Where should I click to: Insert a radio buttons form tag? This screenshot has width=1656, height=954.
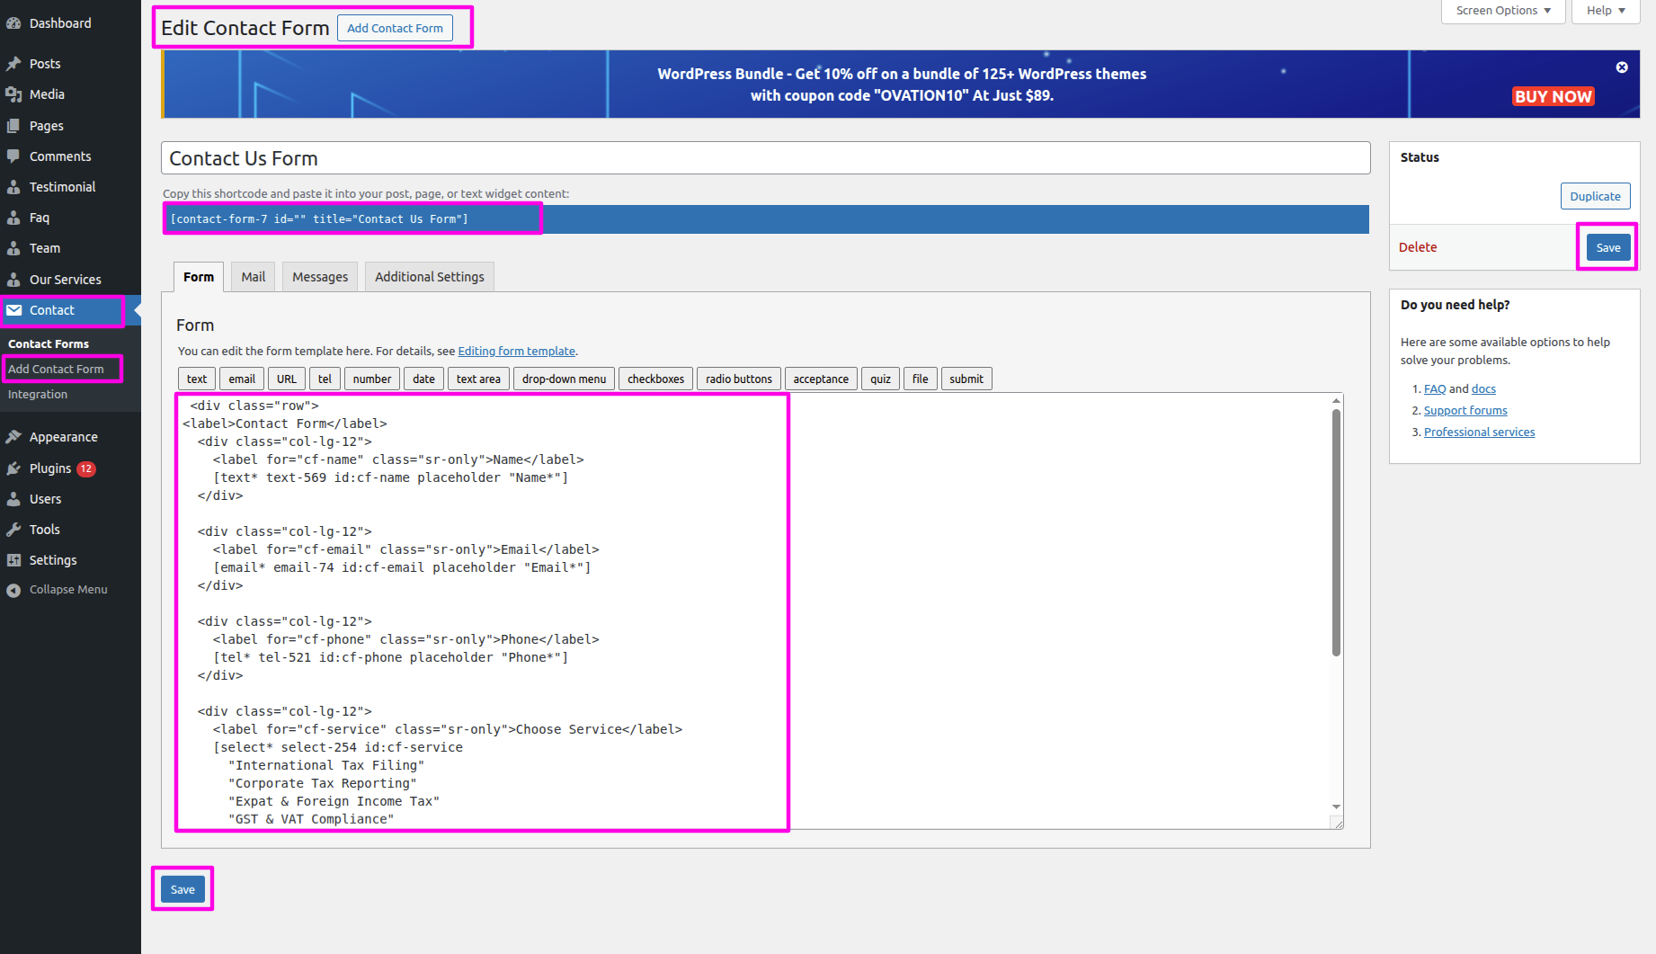coord(738,379)
